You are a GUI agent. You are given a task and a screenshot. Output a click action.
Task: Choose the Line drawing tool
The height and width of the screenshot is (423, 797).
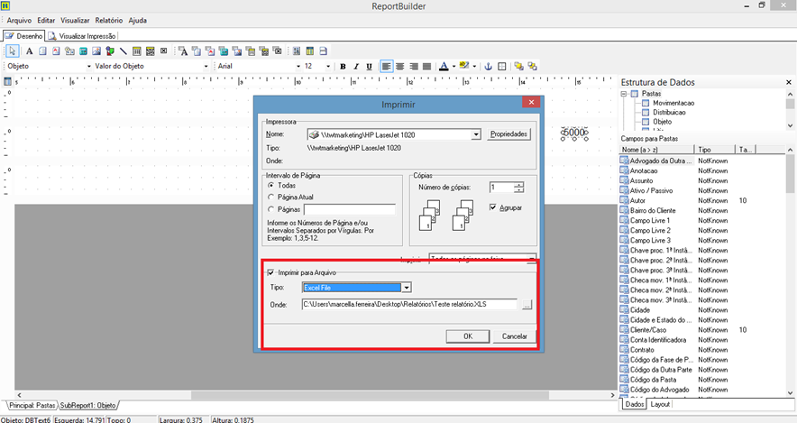tap(123, 51)
